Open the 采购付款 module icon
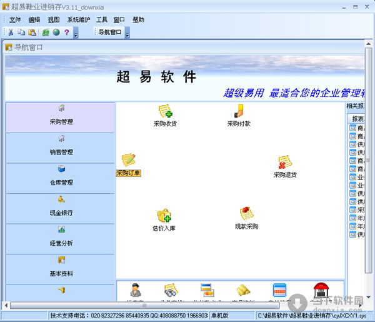Viewport: 375px width, 322px height. coord(239,116)
